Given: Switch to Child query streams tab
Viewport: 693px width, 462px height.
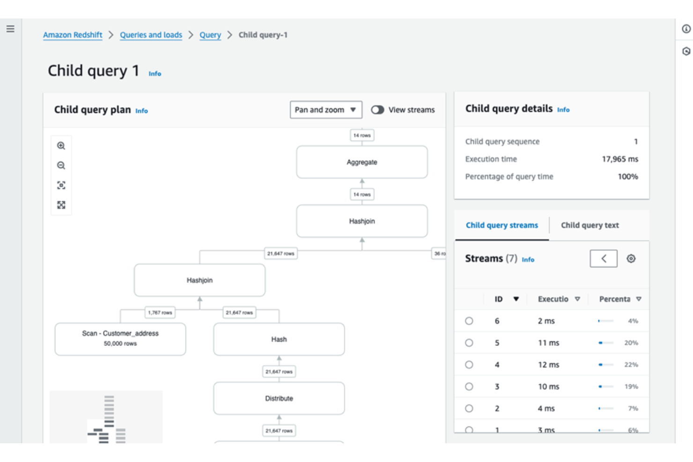Looking at the screenshot, I should click(x=502, y=225).
